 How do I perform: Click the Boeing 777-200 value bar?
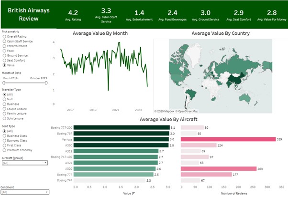tap(121, 127)
